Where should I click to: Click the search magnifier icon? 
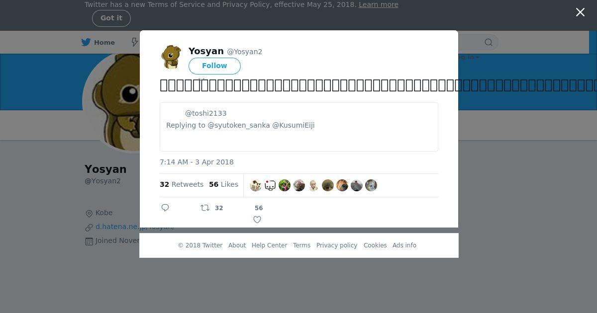pyautogui.click(x=489, y=42)
